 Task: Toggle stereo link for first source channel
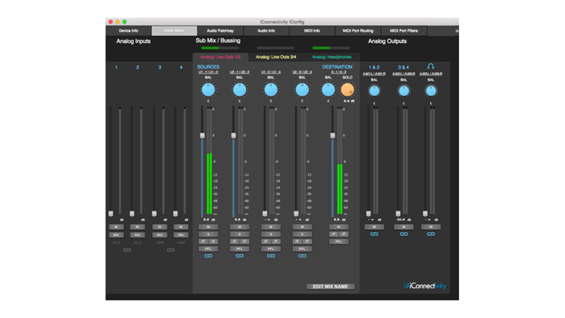pos(208,256)
